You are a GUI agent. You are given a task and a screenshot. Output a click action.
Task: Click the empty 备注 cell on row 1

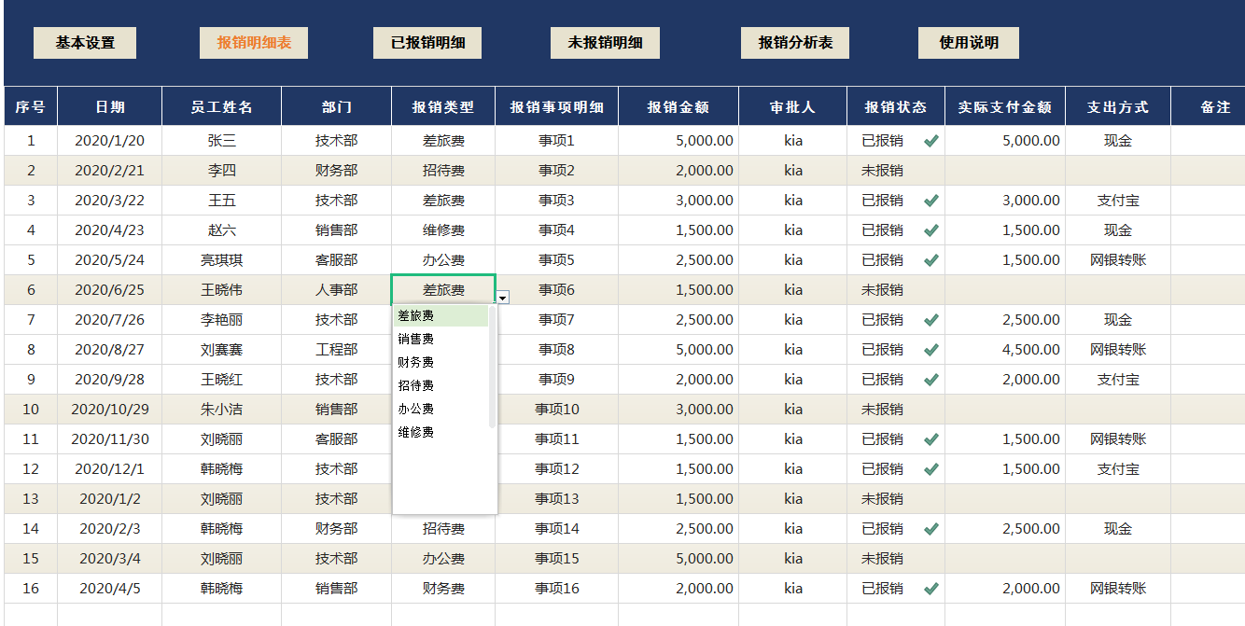pyautogui.click(x=1209, y=140)
